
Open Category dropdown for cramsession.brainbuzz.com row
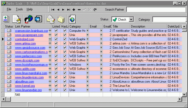[x=88, y=31]
